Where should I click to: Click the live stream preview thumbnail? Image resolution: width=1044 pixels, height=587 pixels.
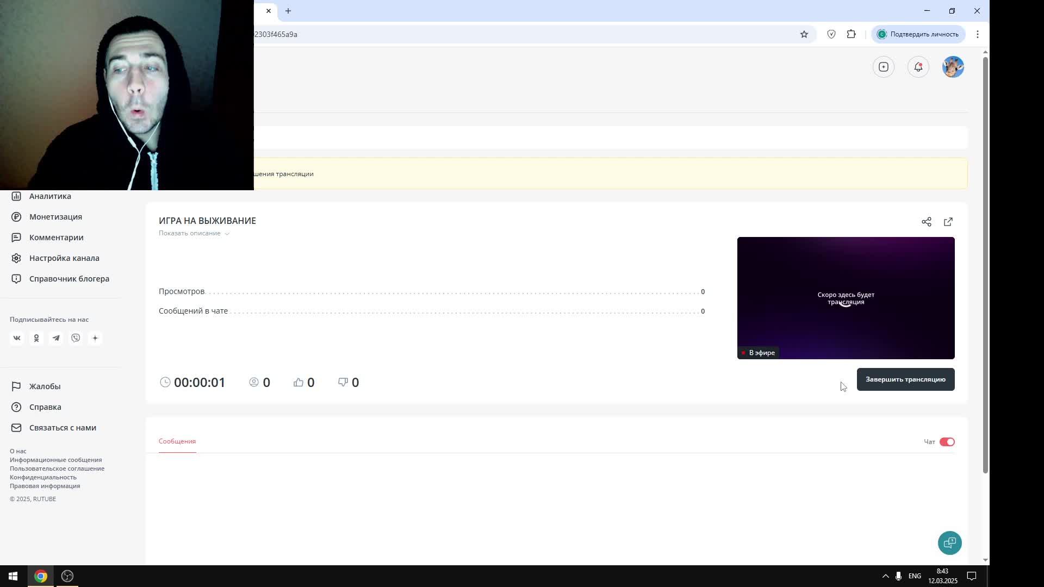tap(846, 298)
